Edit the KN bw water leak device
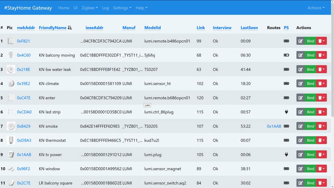334x188 pixels. point(300,69)
